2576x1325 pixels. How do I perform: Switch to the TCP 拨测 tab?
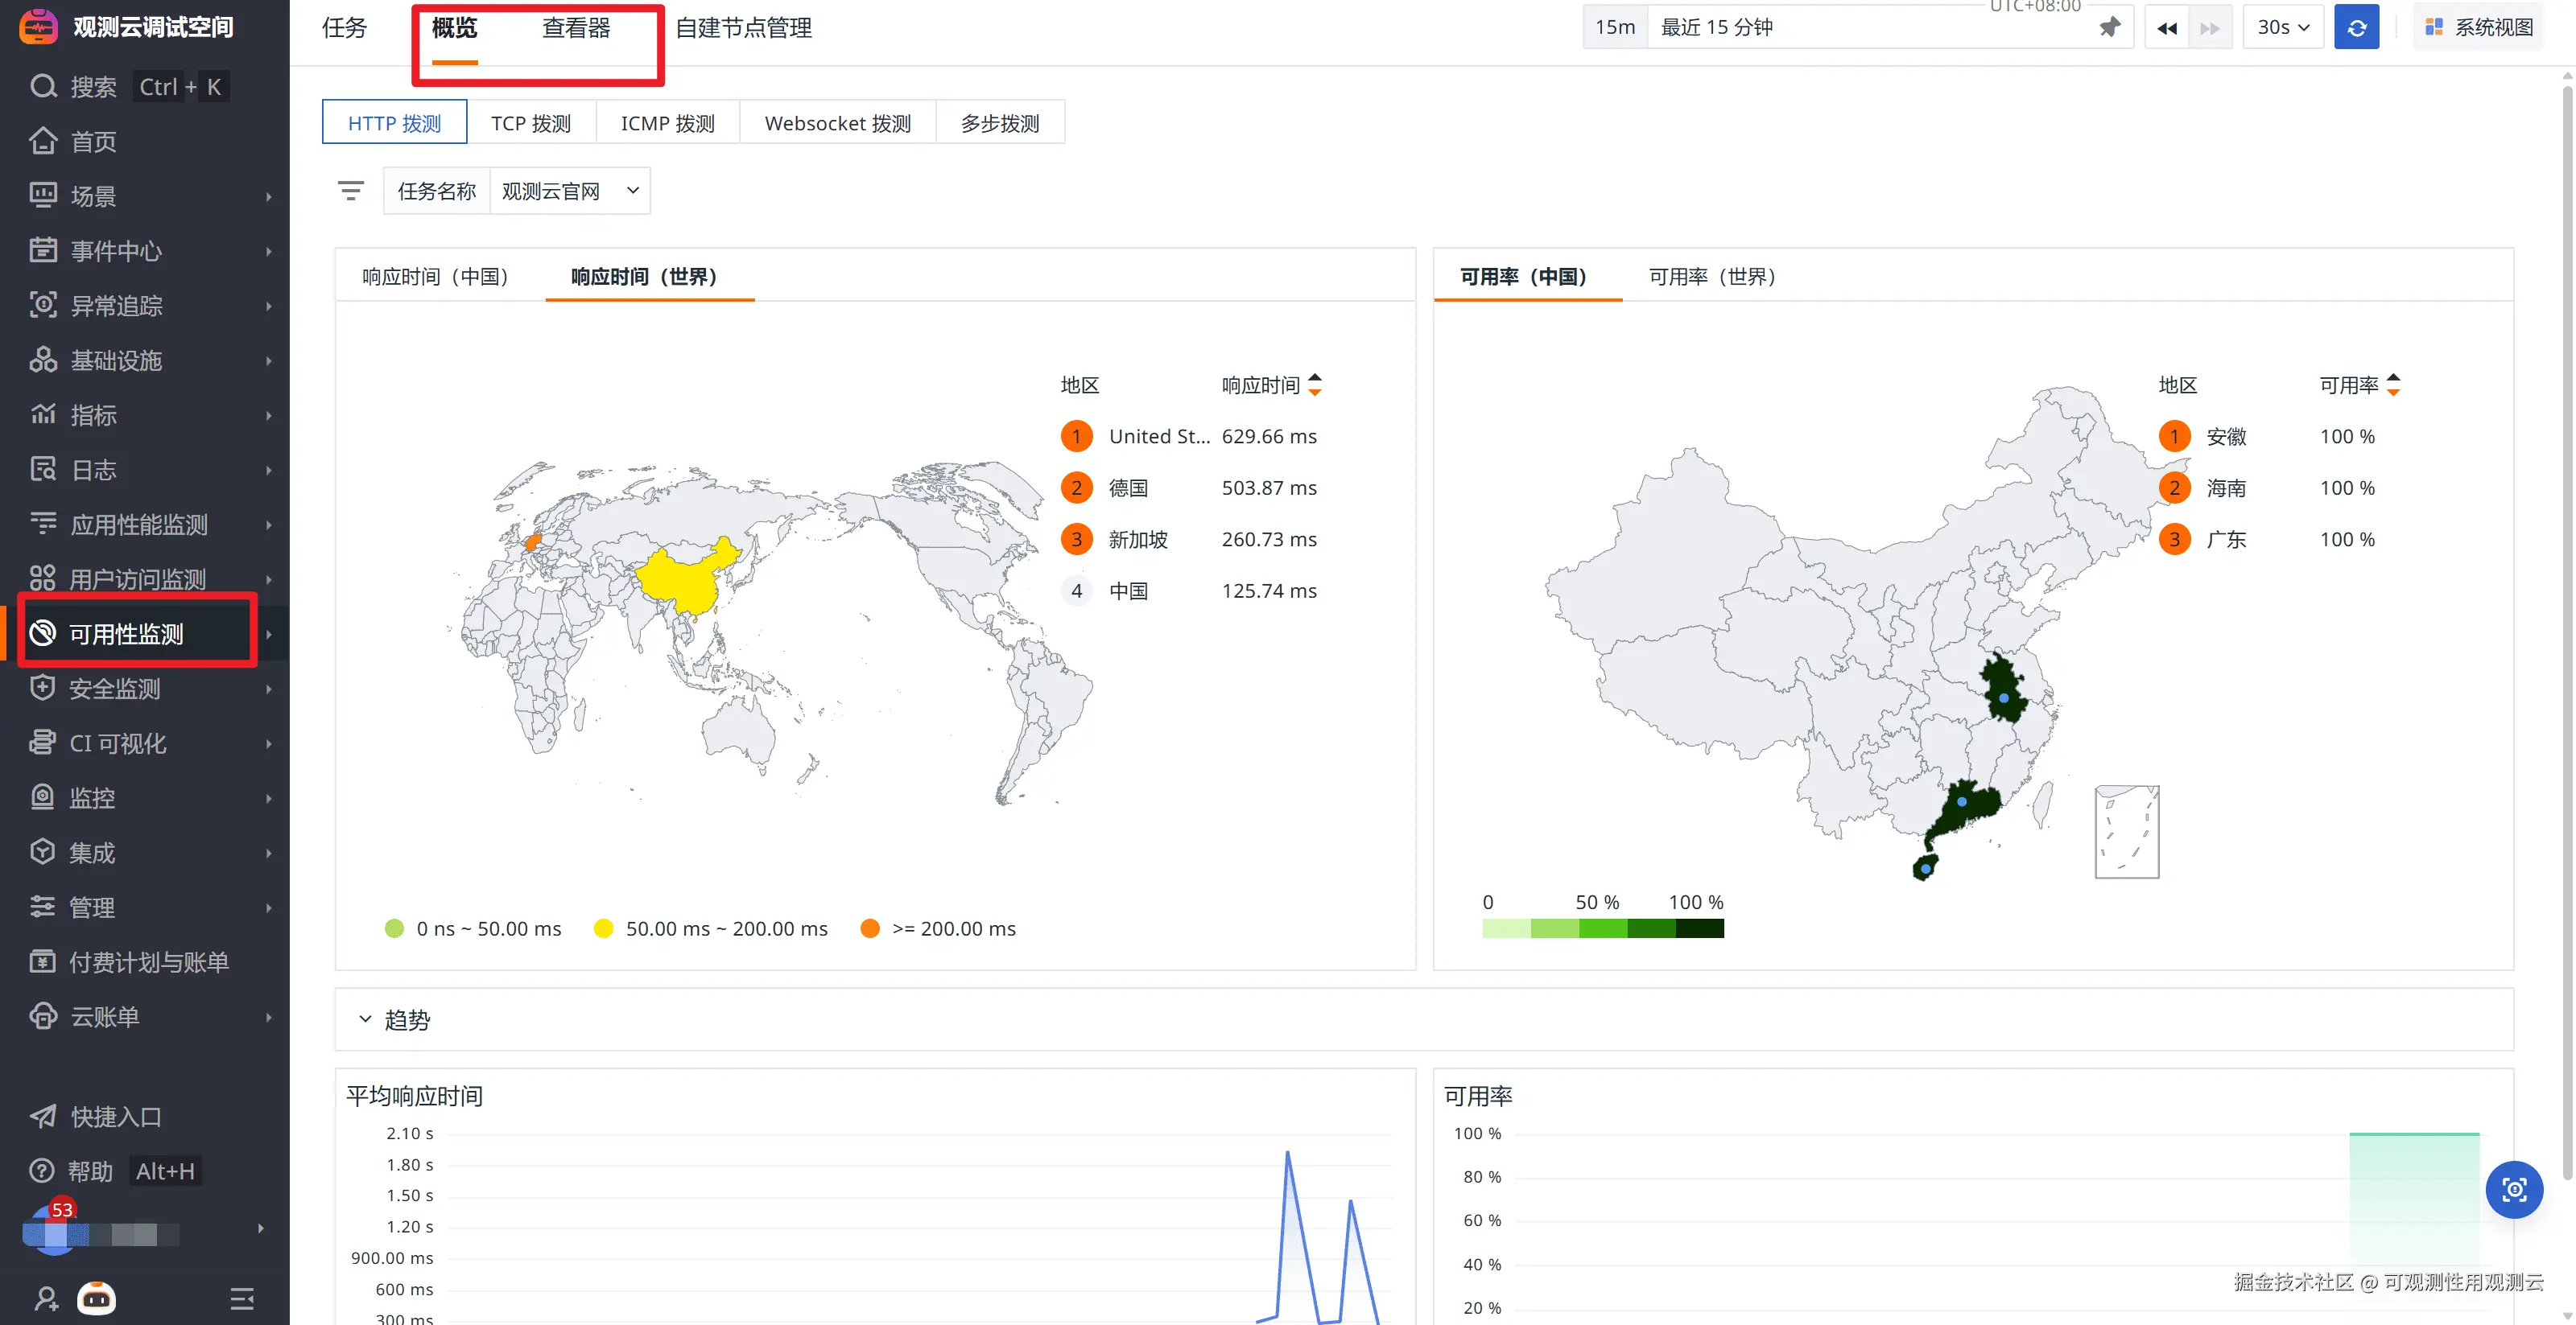(530, 123)
